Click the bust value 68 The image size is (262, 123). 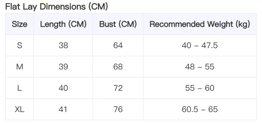(118, 67)
